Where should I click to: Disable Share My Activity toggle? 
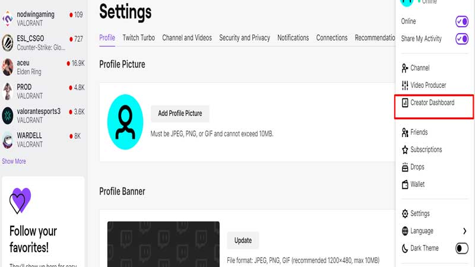pos(462,39)
